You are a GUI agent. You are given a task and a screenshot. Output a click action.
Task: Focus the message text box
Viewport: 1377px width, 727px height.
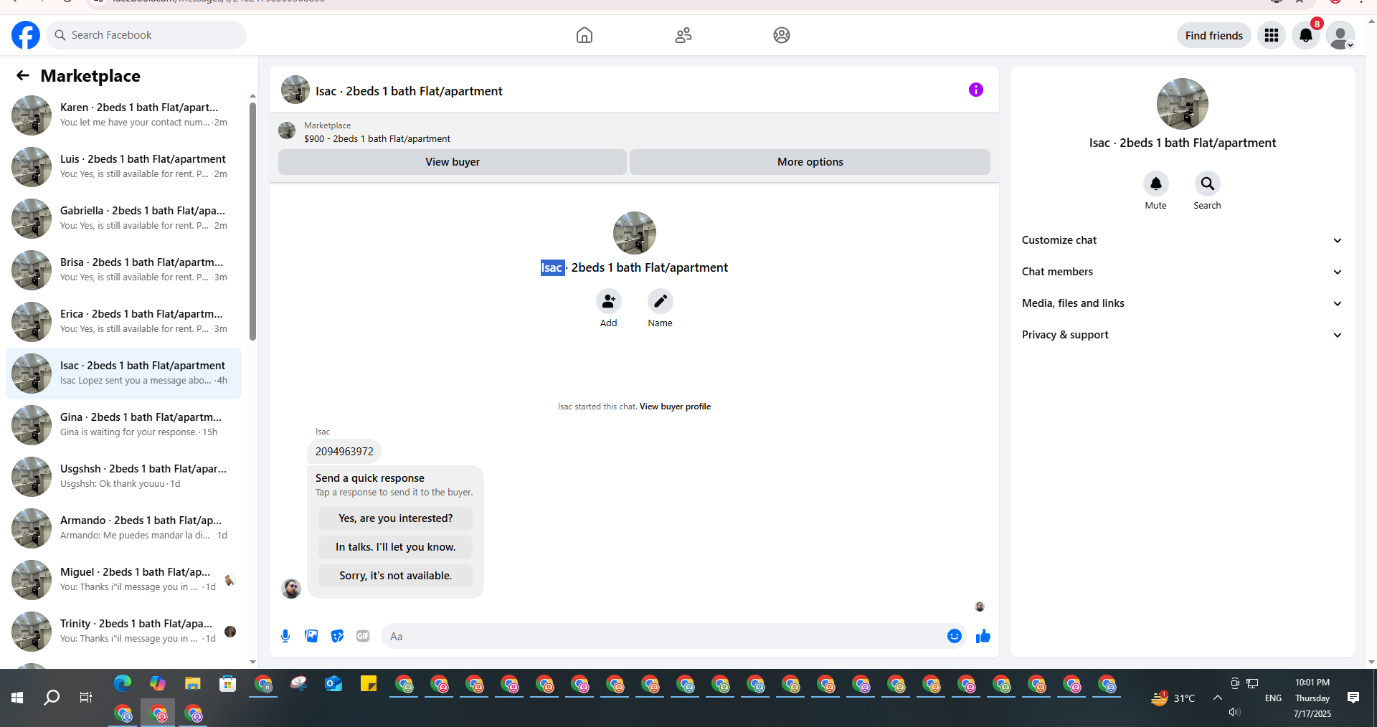point(664,636)
